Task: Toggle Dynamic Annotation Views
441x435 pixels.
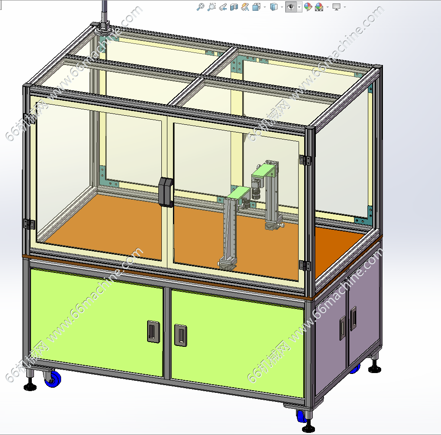Action: [245, 7]
